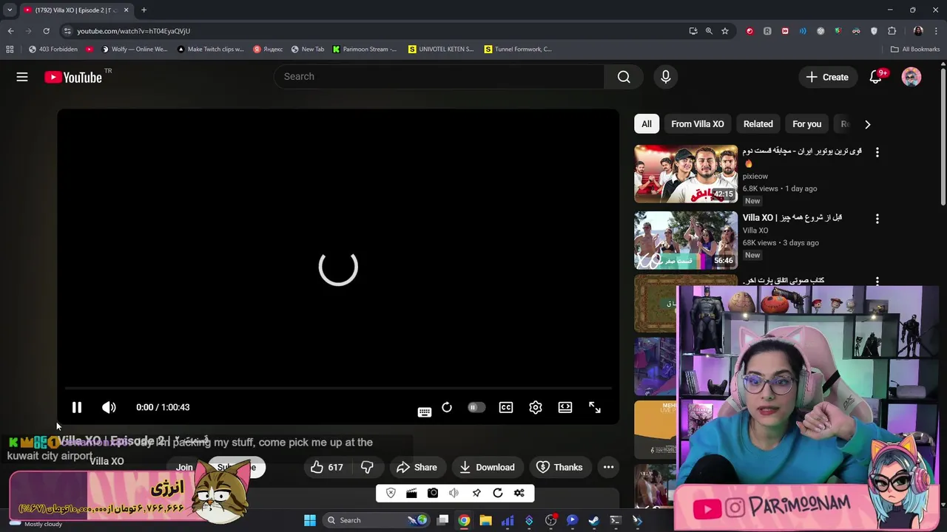Close the Villa XO browser tab
Image resolution: width=947 pixels, height=532 pixels.
pos(126,10)
